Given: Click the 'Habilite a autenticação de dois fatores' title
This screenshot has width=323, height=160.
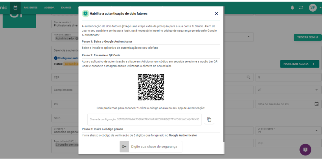Looking at the screenshot, I should tap(119, 14).
